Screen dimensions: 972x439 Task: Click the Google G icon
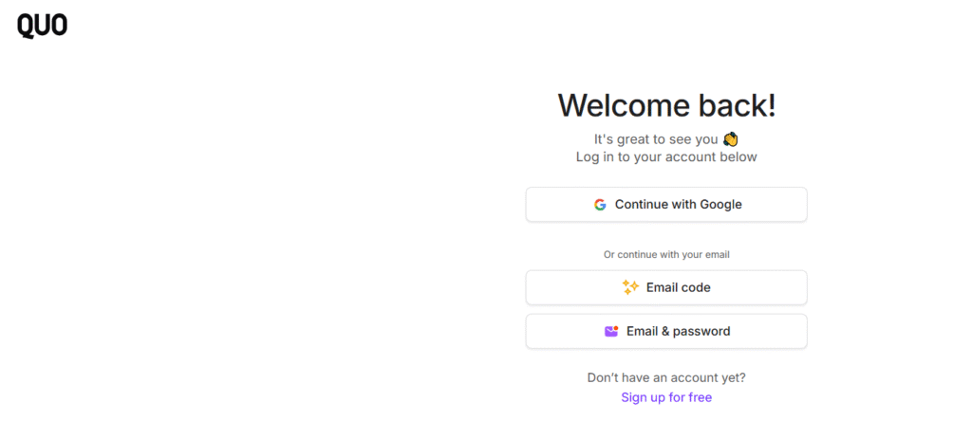tap(600, 205)
